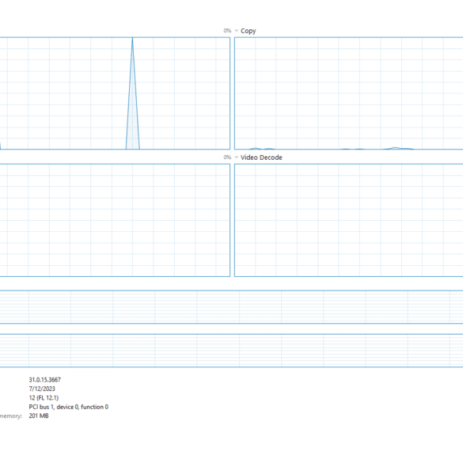Open the Video Decode engine dropdown chevron
The image size is (463, 463).
click(x=236, y=157)
